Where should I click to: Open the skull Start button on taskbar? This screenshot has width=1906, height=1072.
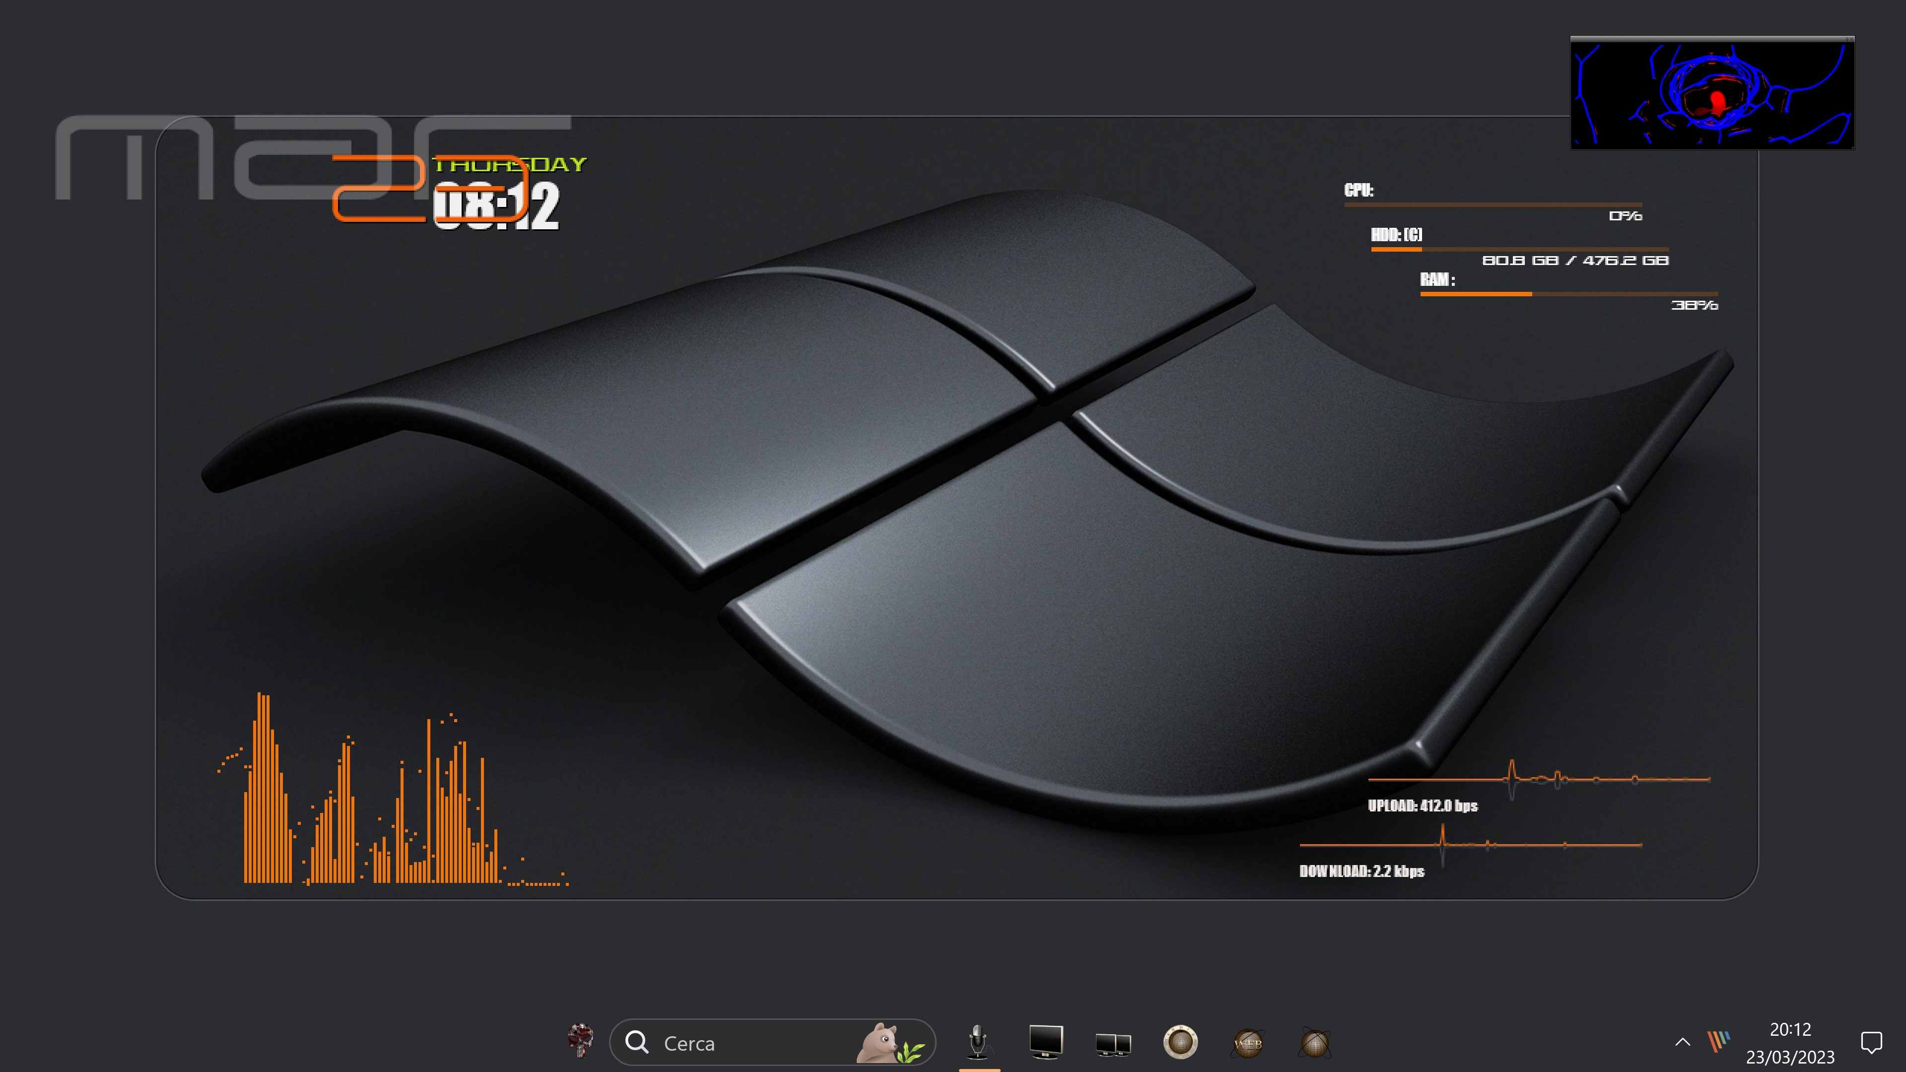[581, 1041]
